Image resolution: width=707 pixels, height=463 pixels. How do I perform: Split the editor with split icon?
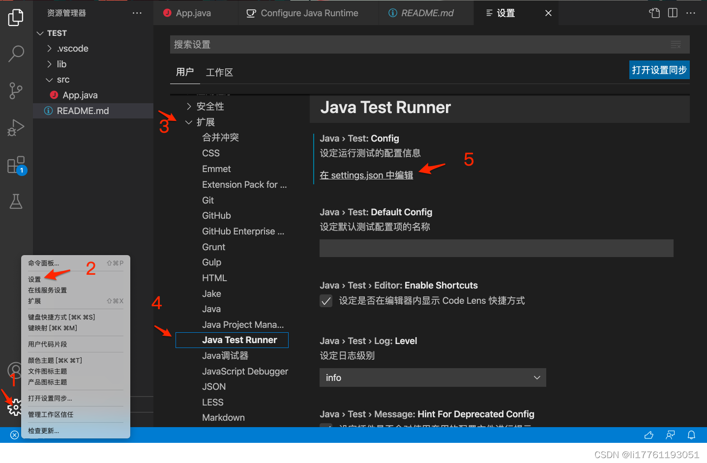pos(673,13)
